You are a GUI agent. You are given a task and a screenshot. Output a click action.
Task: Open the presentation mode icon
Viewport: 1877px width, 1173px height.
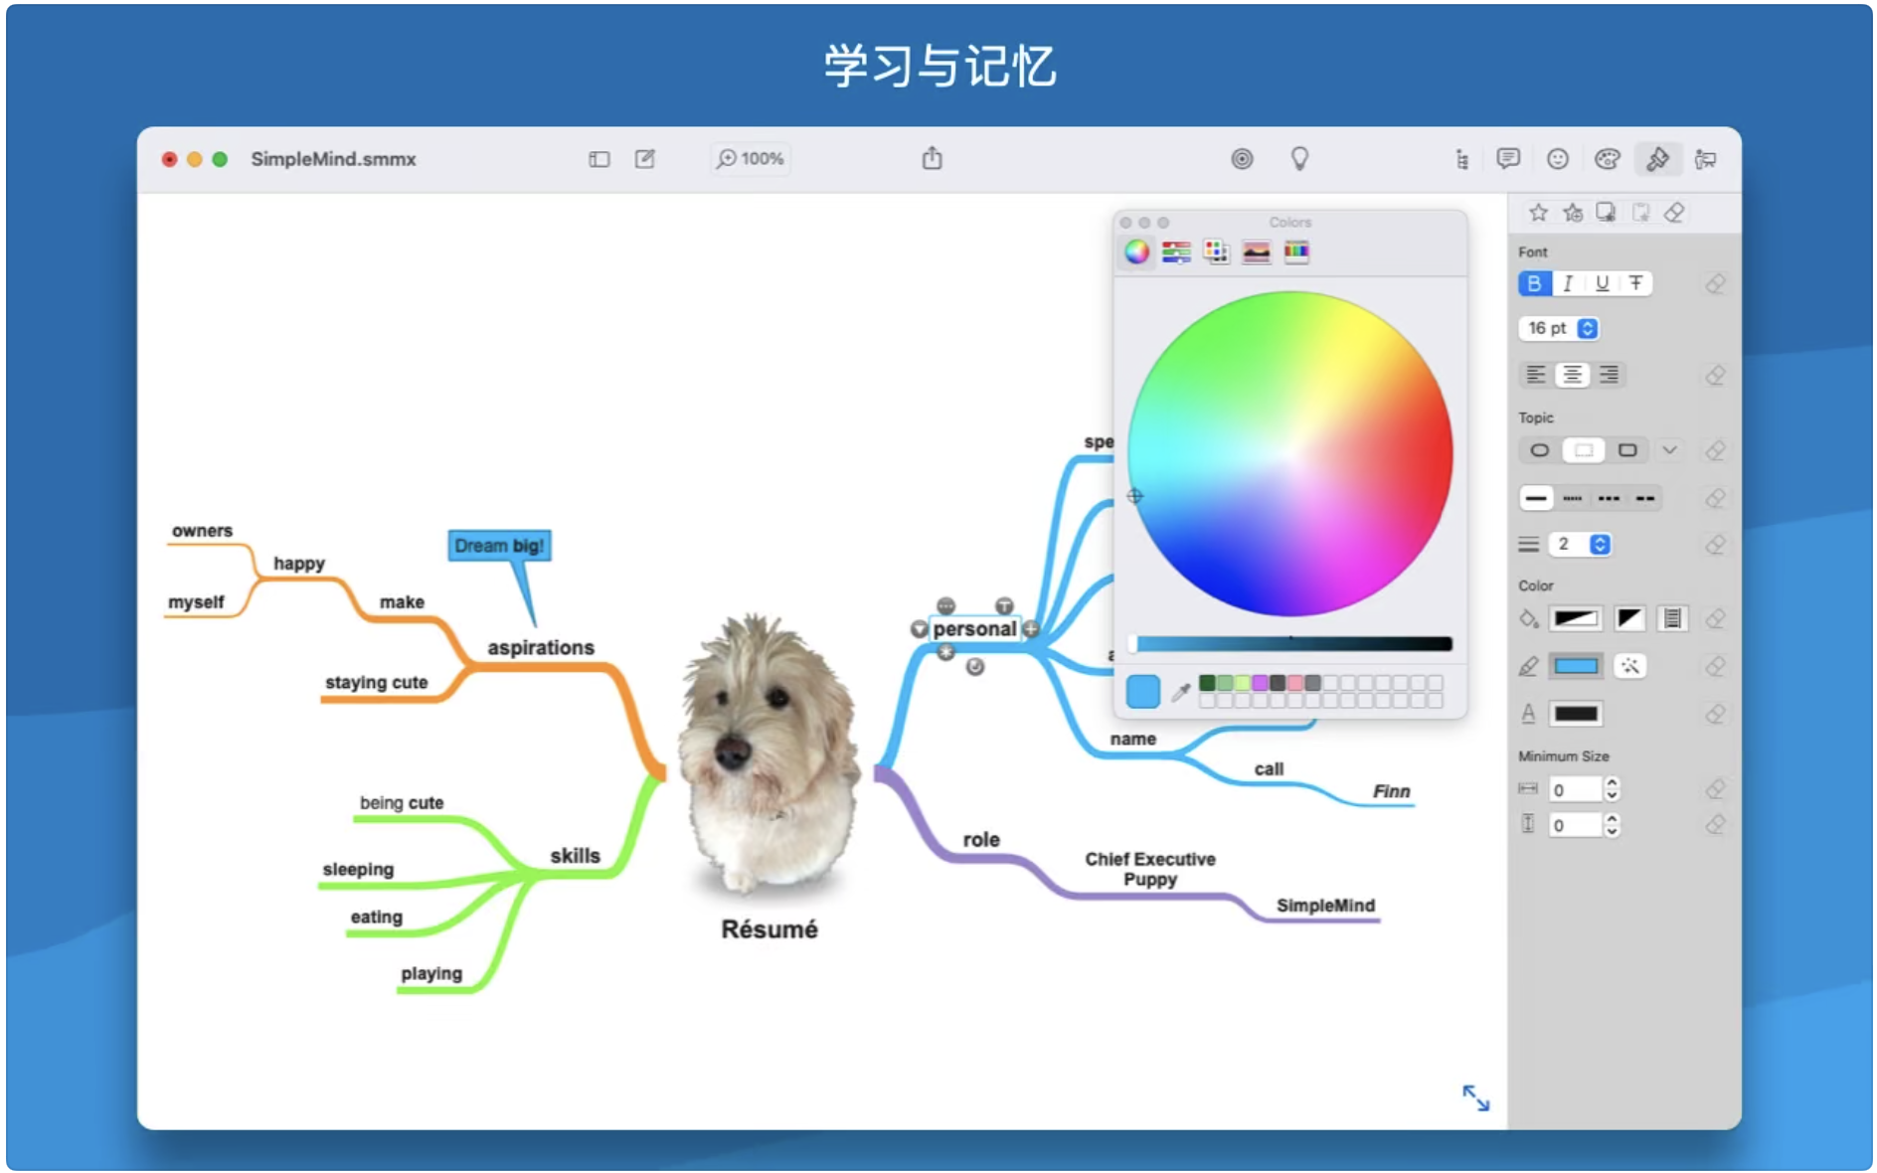1706,158
